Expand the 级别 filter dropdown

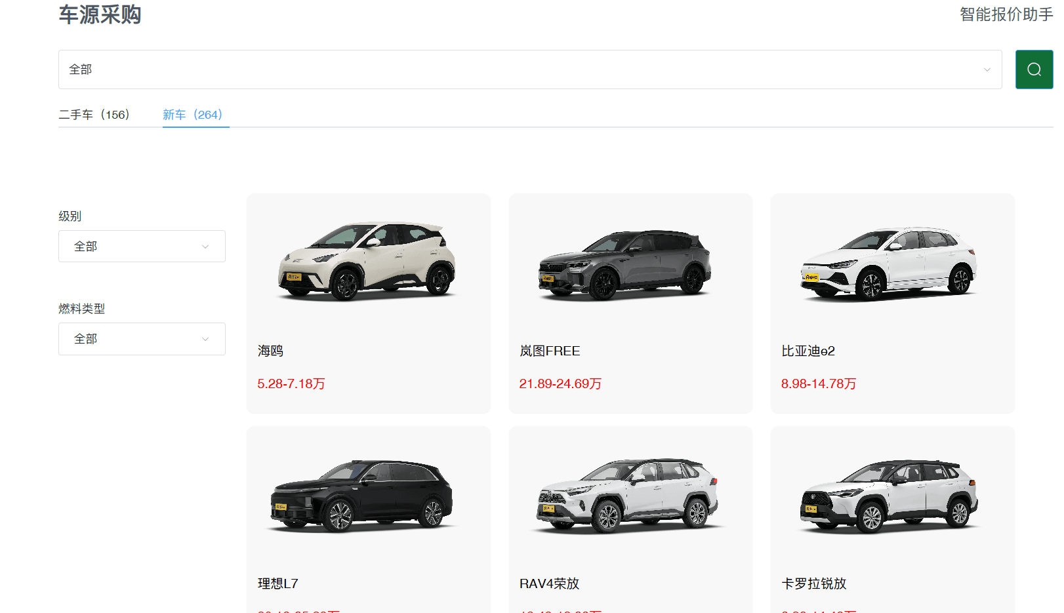click(x=142, y=247)
